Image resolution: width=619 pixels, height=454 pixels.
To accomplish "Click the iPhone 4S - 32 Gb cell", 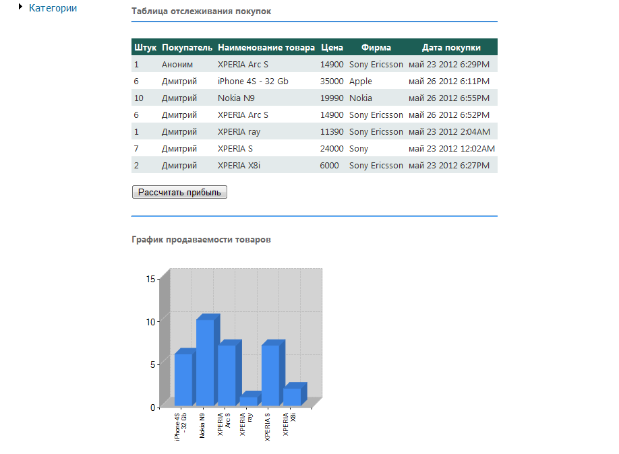I will pyautogui.click(x=253, y=82).
